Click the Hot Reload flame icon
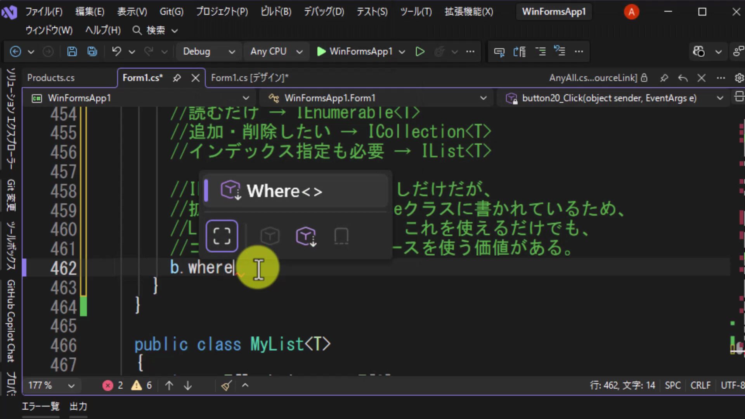This screenshot has height=419, width=745. [x=439, y=52]
